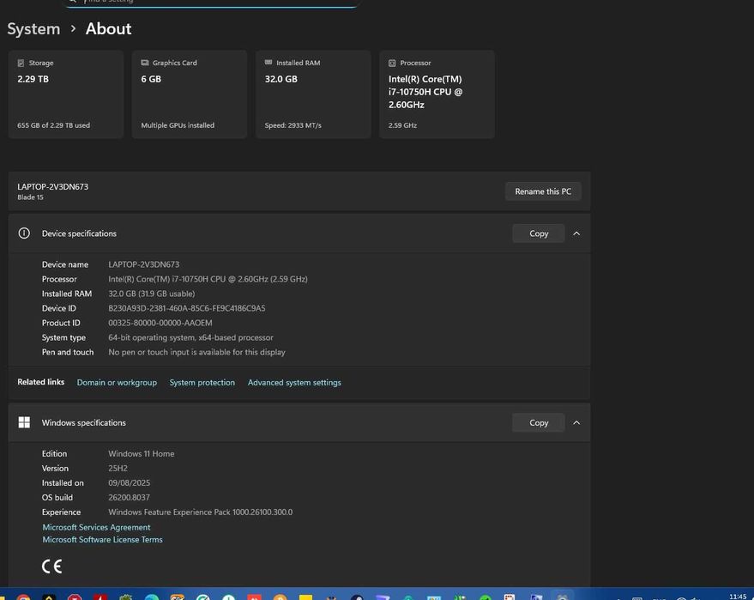Viewport: 754px width, 600px height.
Task: Select the Intel Core i7-10750H Processor tile
Action: (437, 94)
